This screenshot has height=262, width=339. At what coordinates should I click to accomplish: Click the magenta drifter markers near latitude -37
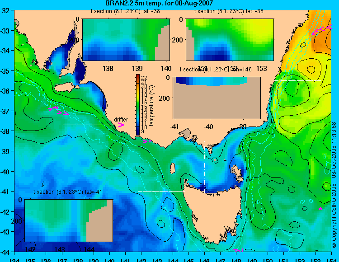pos(58,110)
